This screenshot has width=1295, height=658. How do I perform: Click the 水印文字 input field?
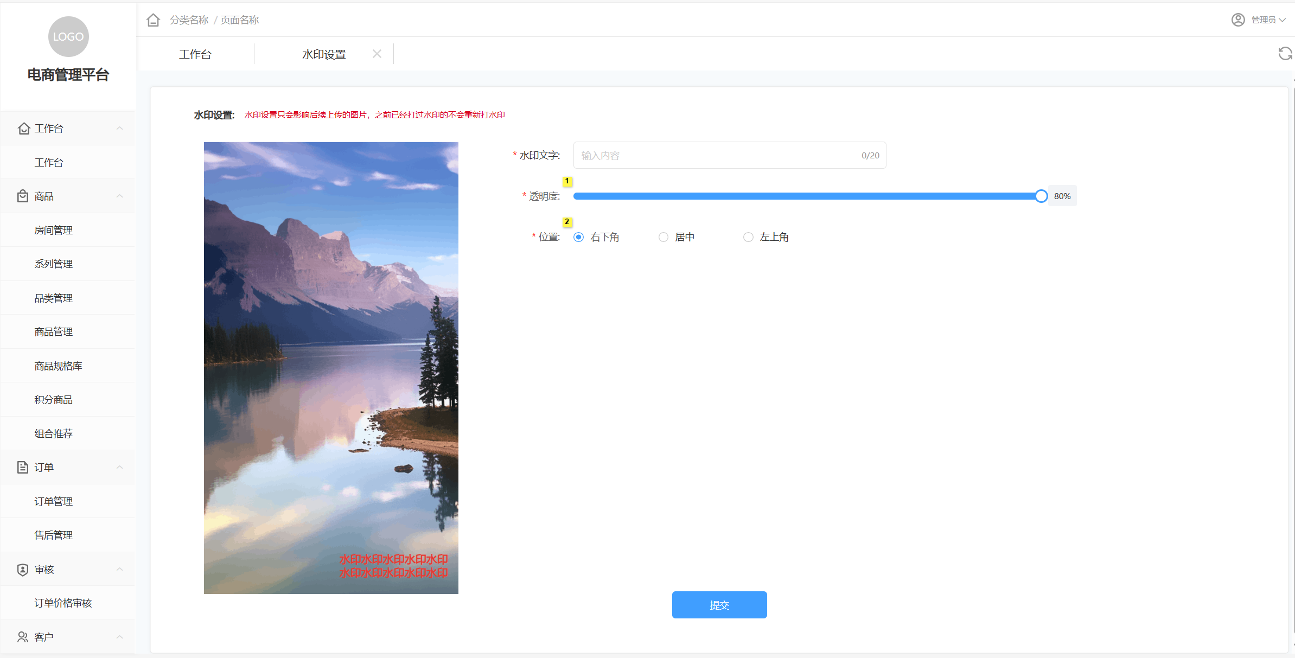(x=730, y=155)
